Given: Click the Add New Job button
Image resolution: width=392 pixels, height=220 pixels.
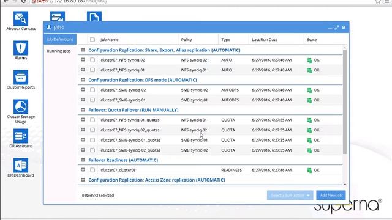Looking at the screenshot, I should click(331, 196).
